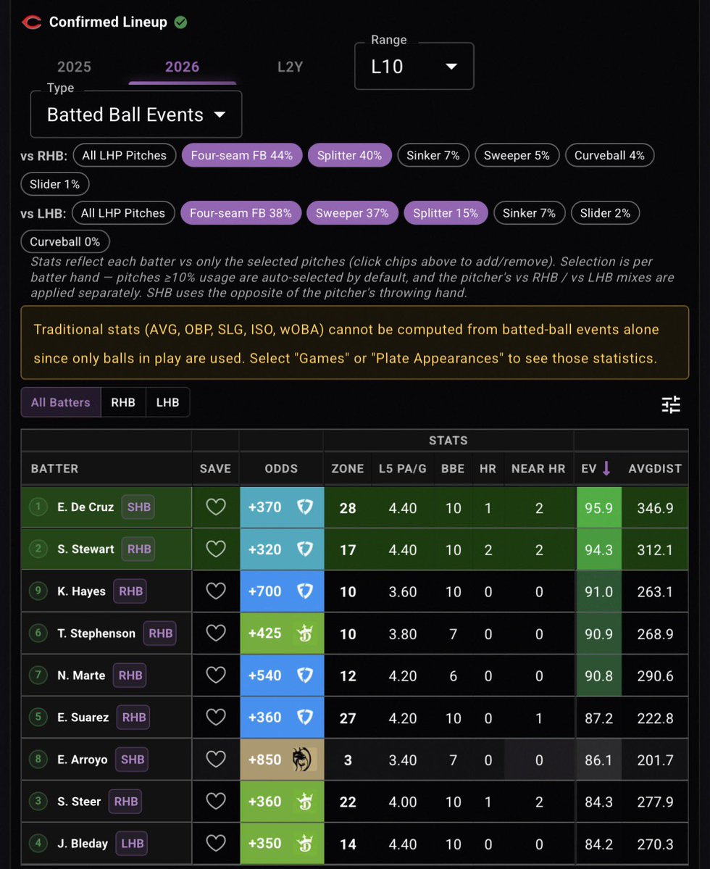
Task: Click DraftKings icon beside +350 odds
Action: [304, 844]
